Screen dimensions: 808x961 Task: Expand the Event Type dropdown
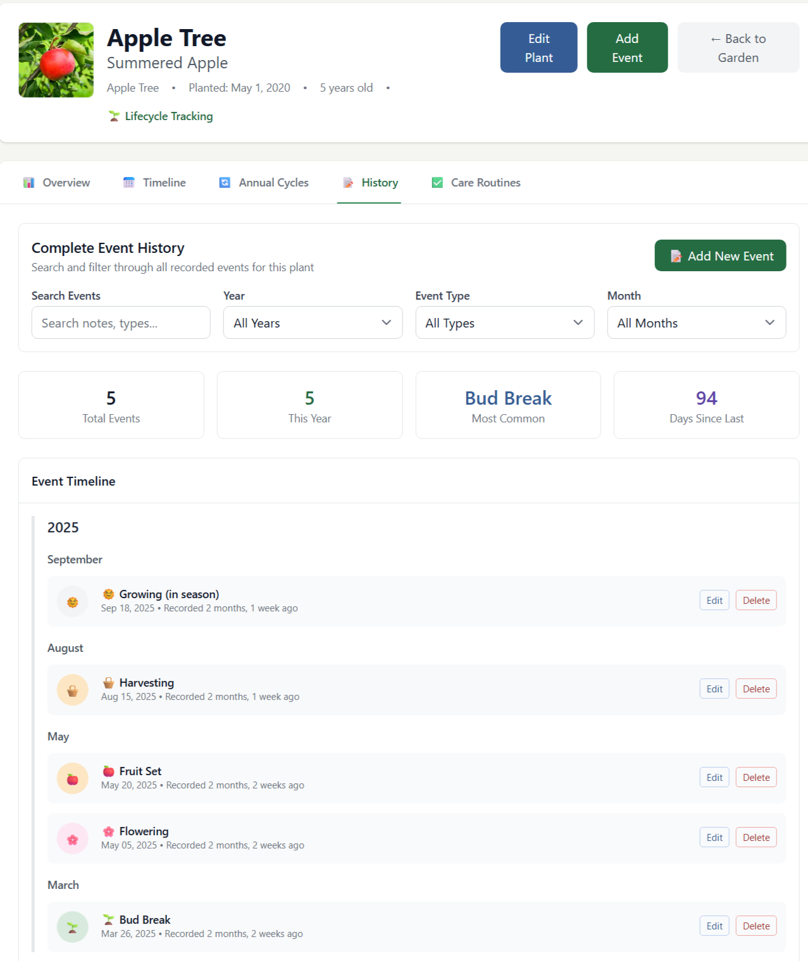click(504, 322)
